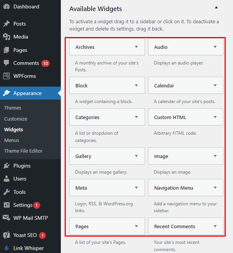Expand the Meta widget arrow
The width and height of the screenshot is (233, 253).
[x=137, y=188]
